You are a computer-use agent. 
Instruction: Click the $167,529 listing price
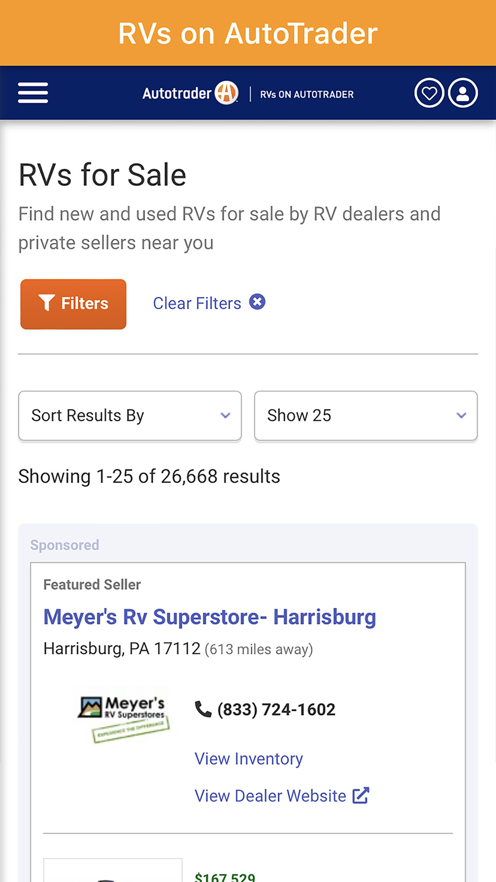point(225,877)
